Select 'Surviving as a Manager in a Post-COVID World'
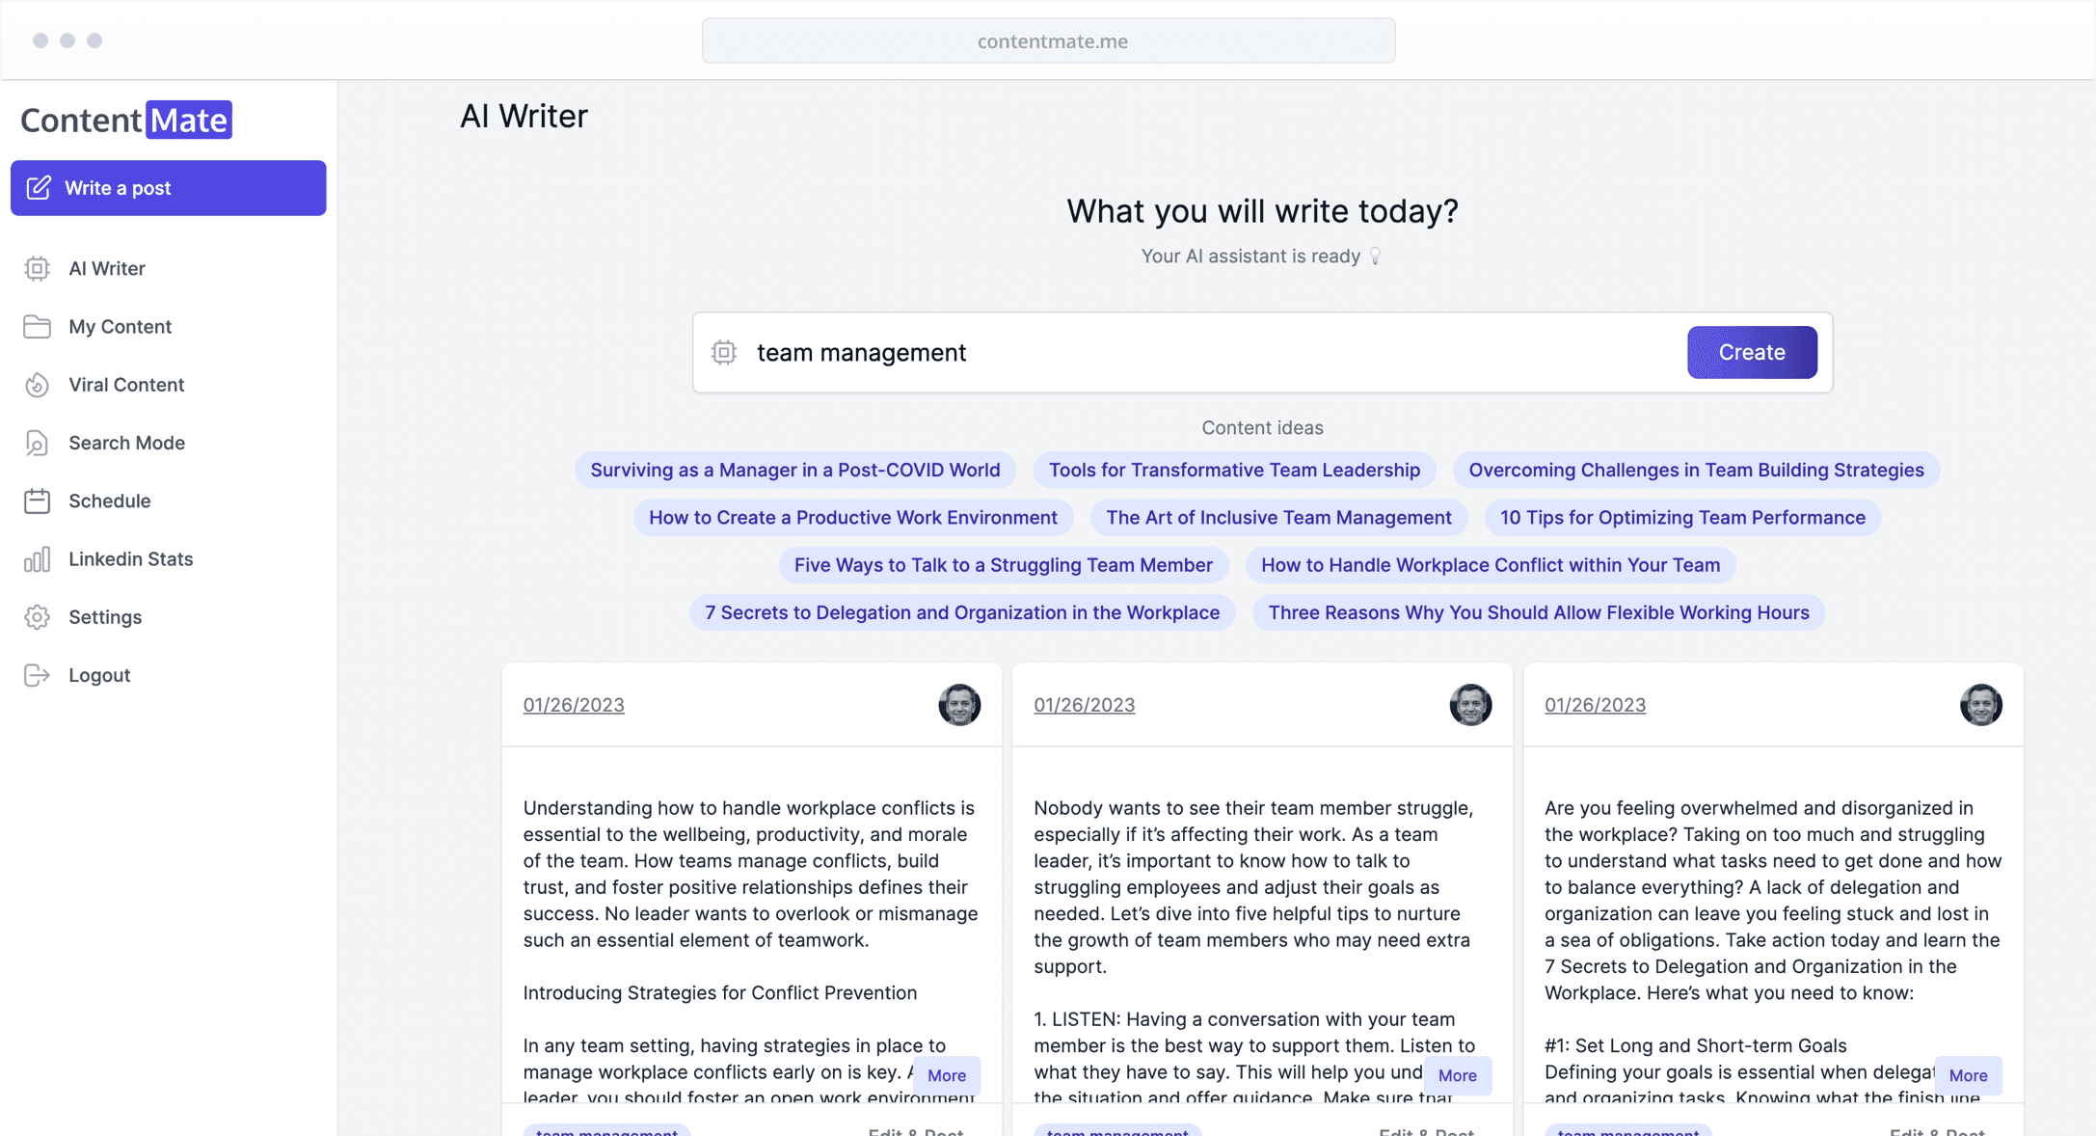Screen dimensions: 2096x1136 click(795, 470)
